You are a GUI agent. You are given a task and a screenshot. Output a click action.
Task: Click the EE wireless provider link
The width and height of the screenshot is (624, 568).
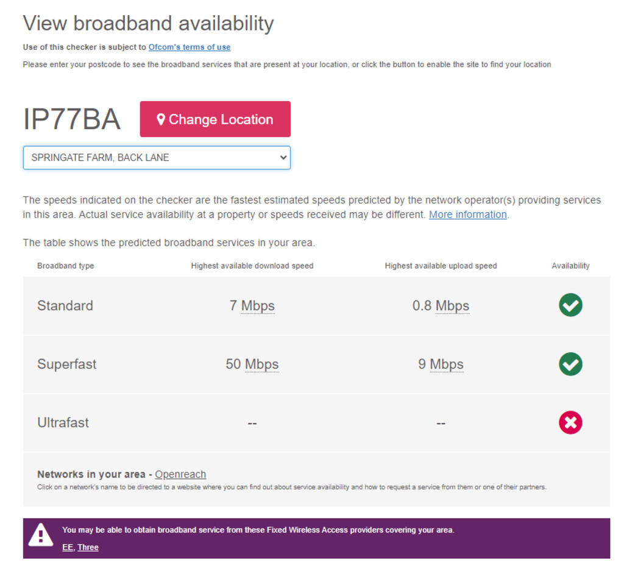68,547
